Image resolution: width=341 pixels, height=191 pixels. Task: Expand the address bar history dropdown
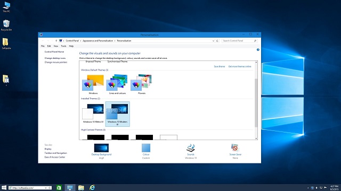213,41
